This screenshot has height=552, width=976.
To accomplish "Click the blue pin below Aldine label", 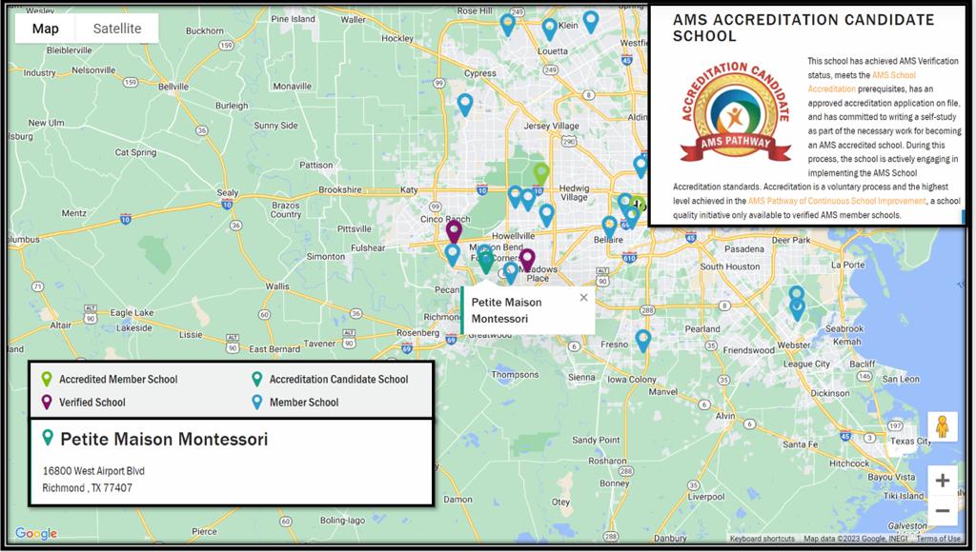I will (640, 167).
